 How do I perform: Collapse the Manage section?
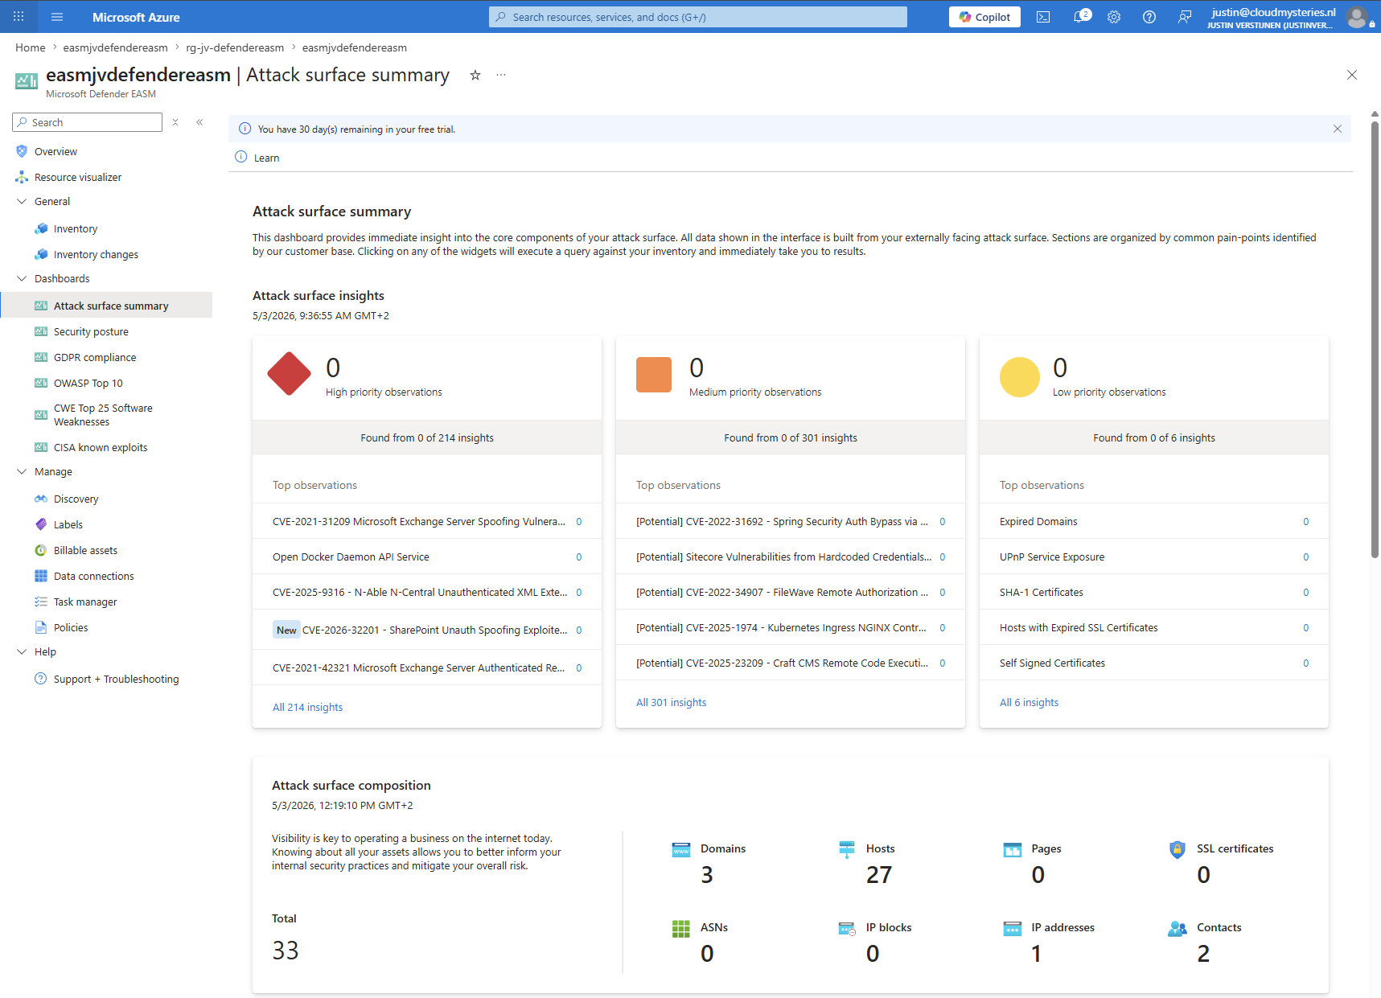click(22, 471)
